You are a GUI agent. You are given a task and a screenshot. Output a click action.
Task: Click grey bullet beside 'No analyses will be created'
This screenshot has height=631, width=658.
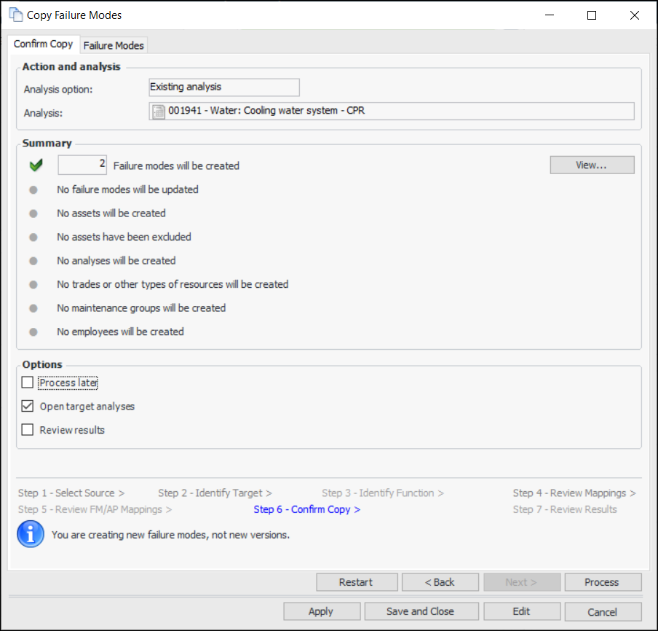coord(33,261)
